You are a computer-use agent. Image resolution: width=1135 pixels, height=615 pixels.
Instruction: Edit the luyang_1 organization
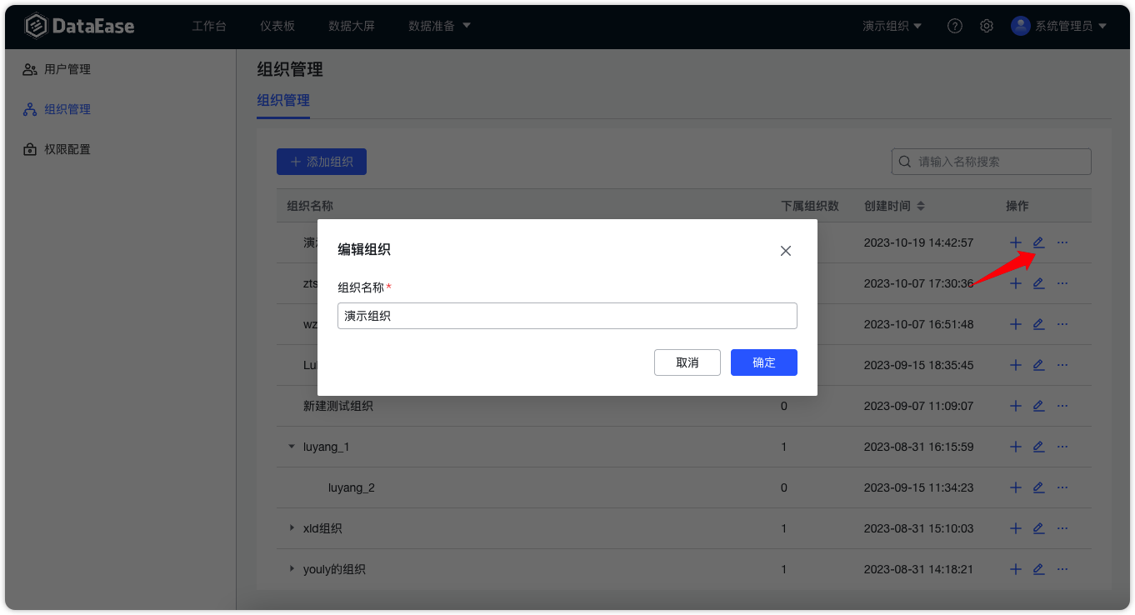1038,447
